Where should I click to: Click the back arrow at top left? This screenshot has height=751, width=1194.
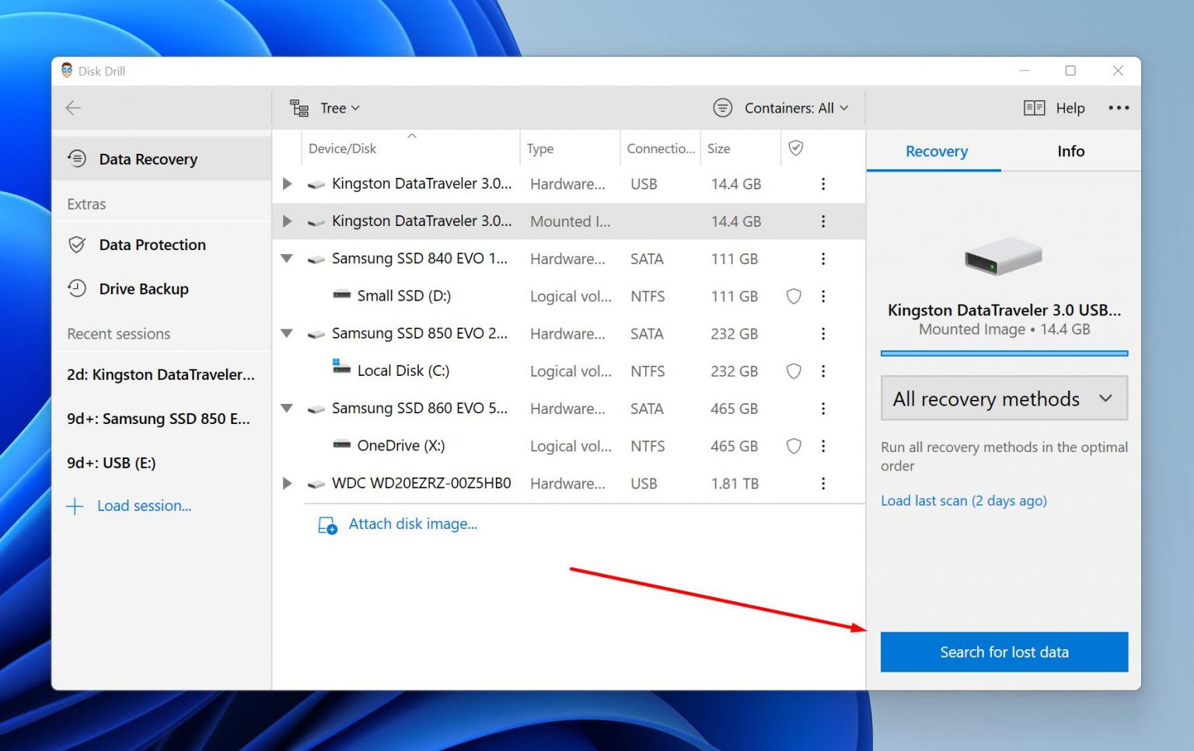72,107
